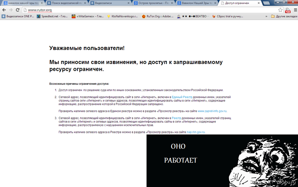Close the 'Доступ ограничен' tab
The width and height of the screenshot is (298, 187).
pos(259,3)
